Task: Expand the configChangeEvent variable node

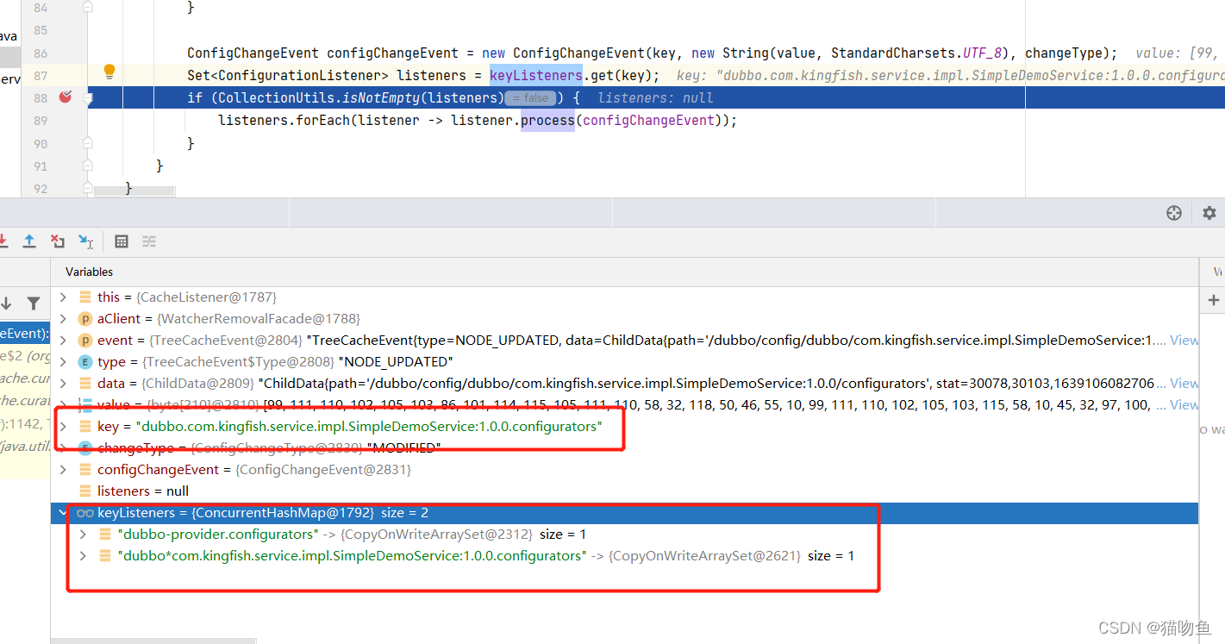Action: [x=62, y=470]
